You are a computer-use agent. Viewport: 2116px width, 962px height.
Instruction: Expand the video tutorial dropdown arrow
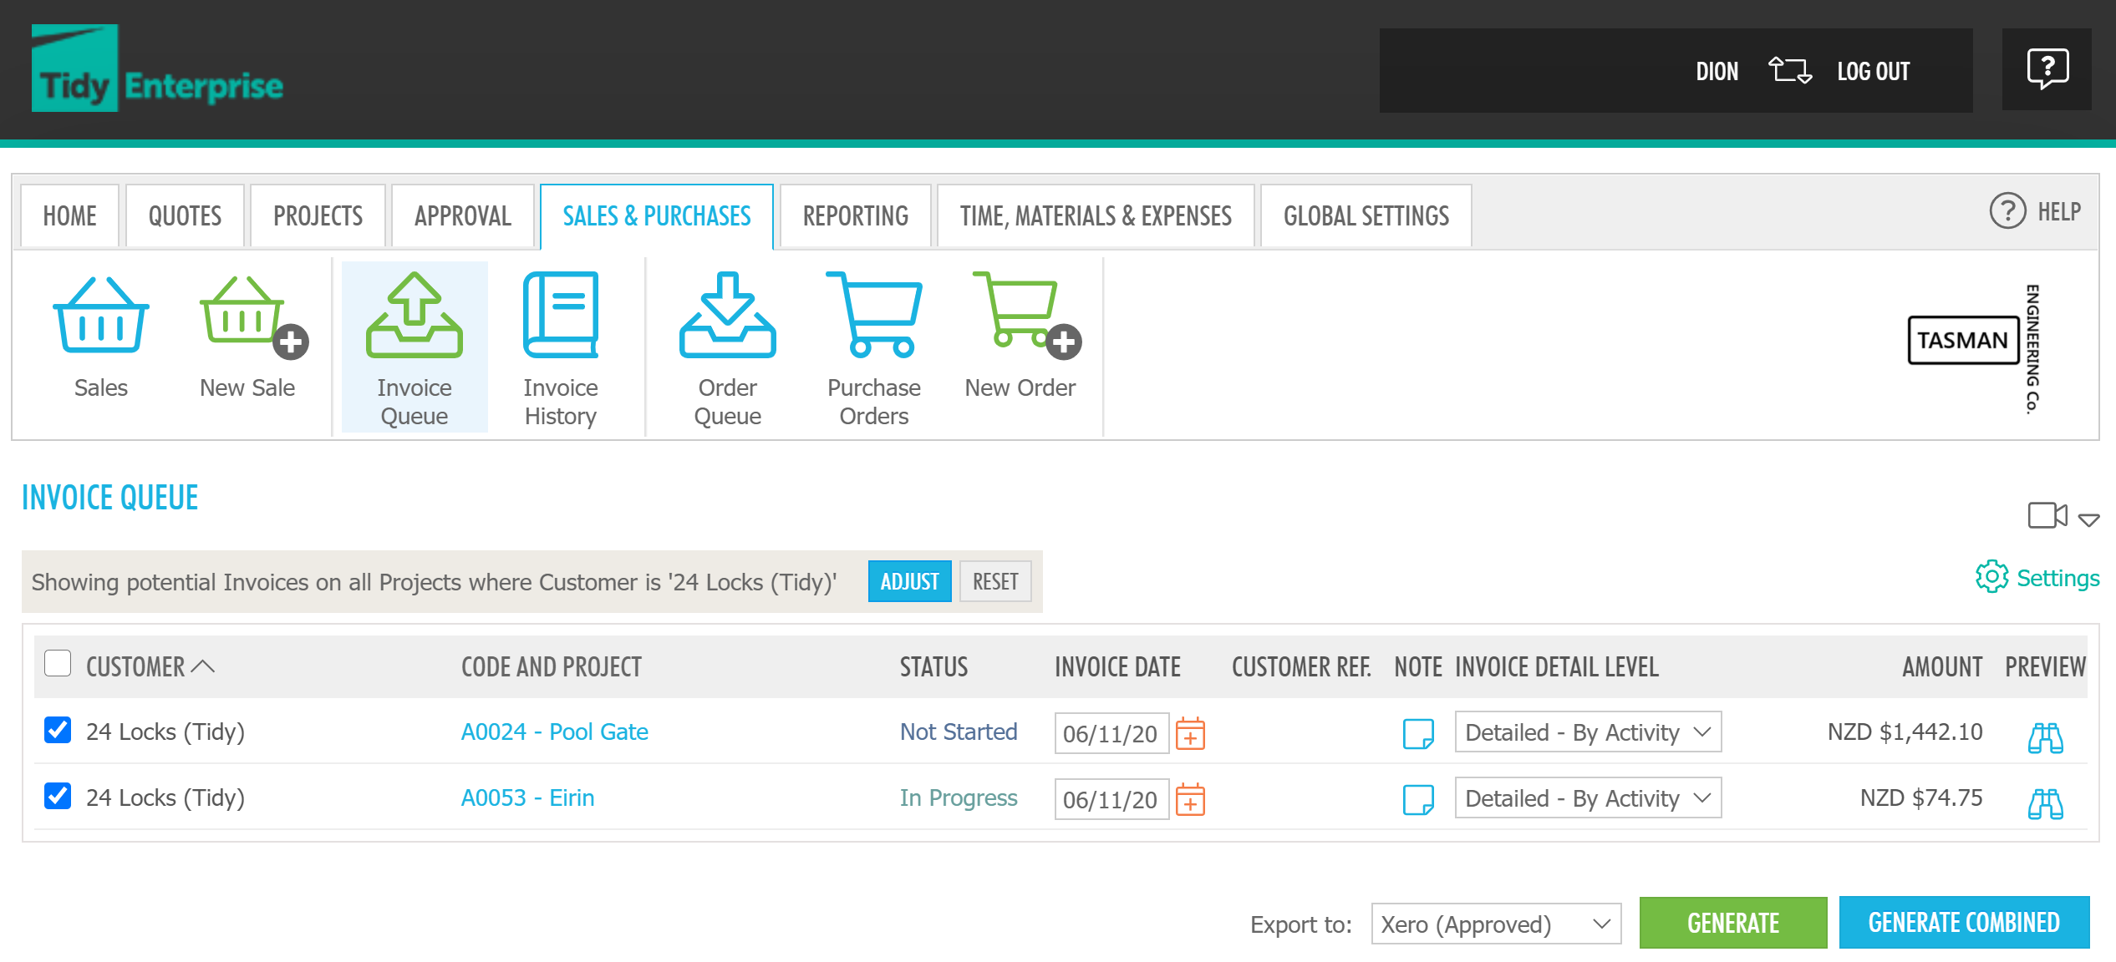coord(2088,520)
